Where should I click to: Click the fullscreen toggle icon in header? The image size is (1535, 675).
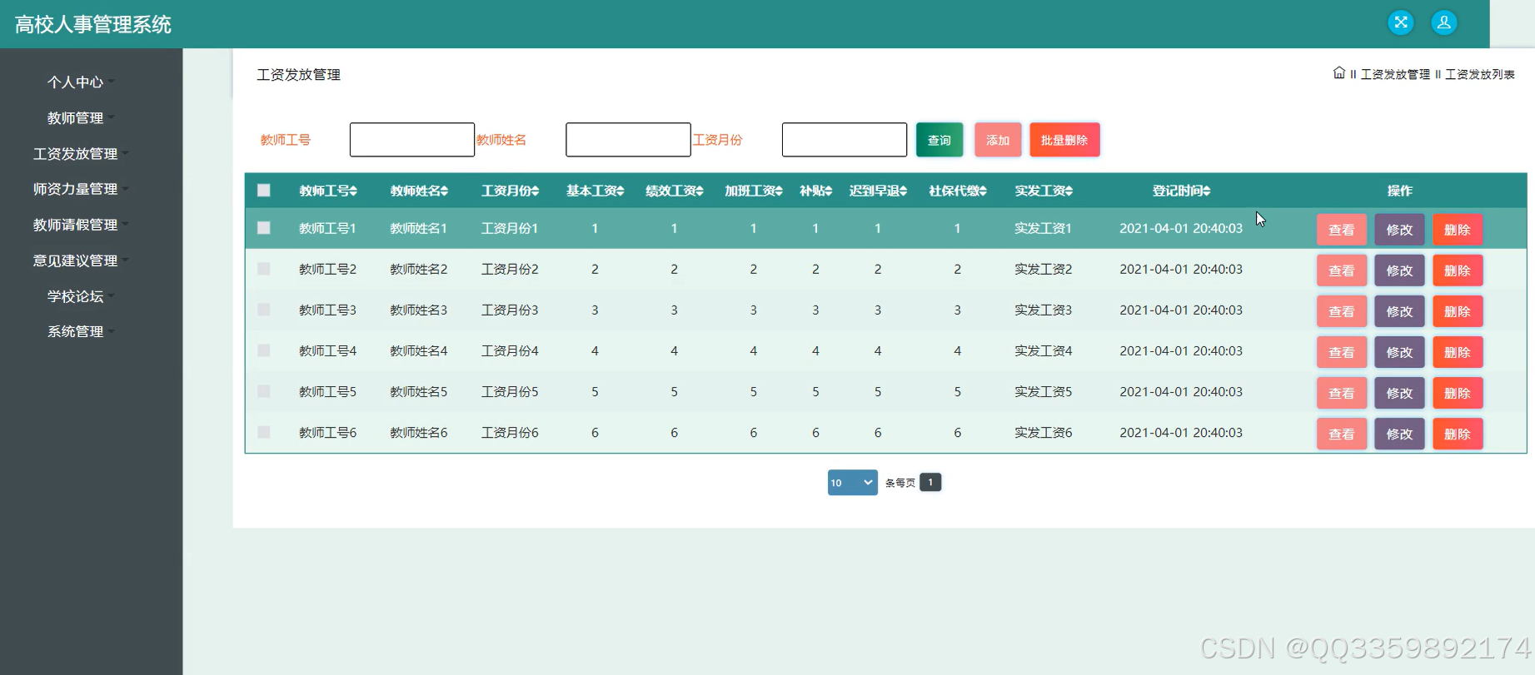tap(1401, 22)
